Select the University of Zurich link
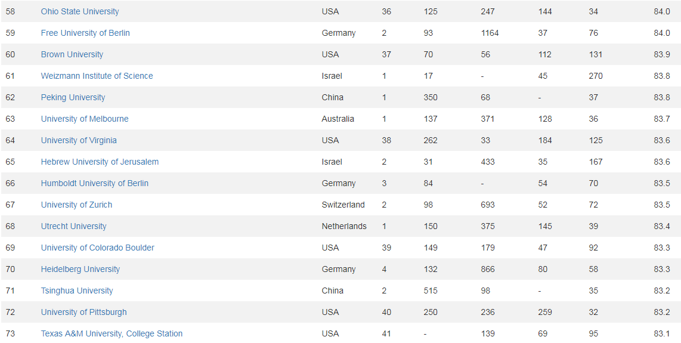Screen dimensions: 681x343 click(x=76, y=205)
